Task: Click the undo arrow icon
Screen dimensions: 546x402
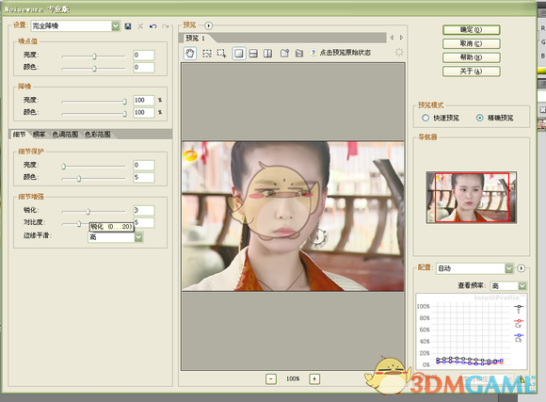Action: pos(153,26)
